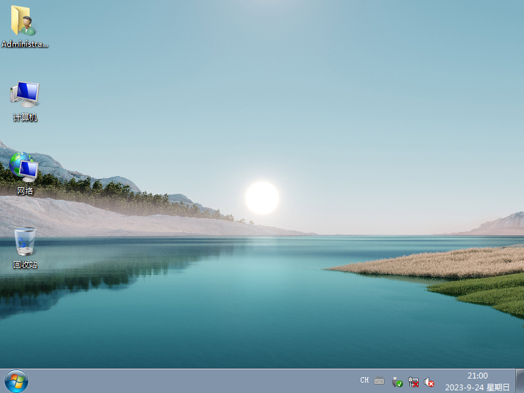This screenshot has height=393, width=524.
Task: Select the Administrator folder icon
Action: pyautogui.click(x=24, y=20)
